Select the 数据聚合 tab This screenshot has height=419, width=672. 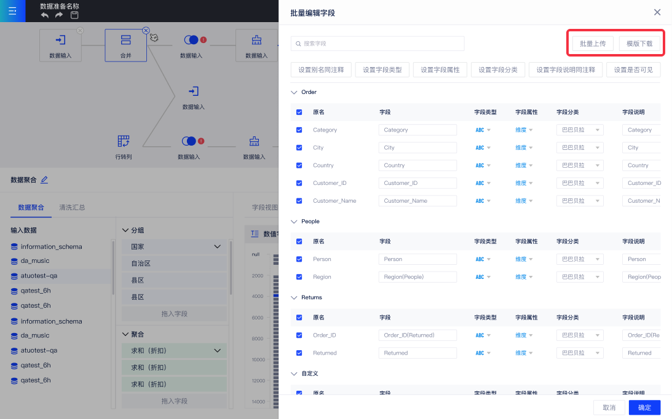31,207
